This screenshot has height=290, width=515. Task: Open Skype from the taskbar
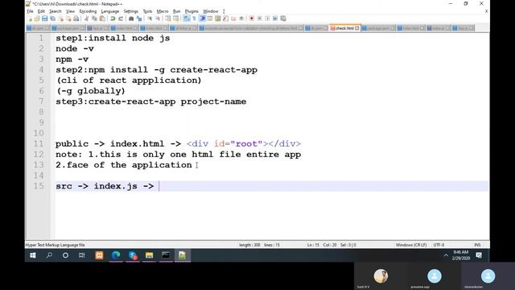pos(133,255)
